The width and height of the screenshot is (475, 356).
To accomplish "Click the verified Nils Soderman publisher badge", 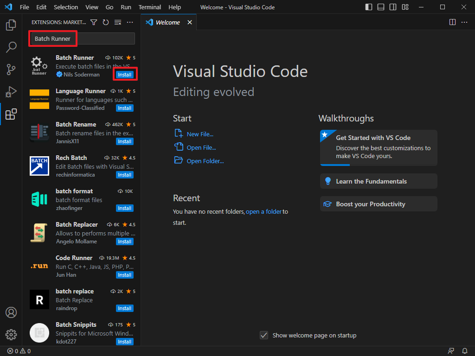I will point(59,75).
